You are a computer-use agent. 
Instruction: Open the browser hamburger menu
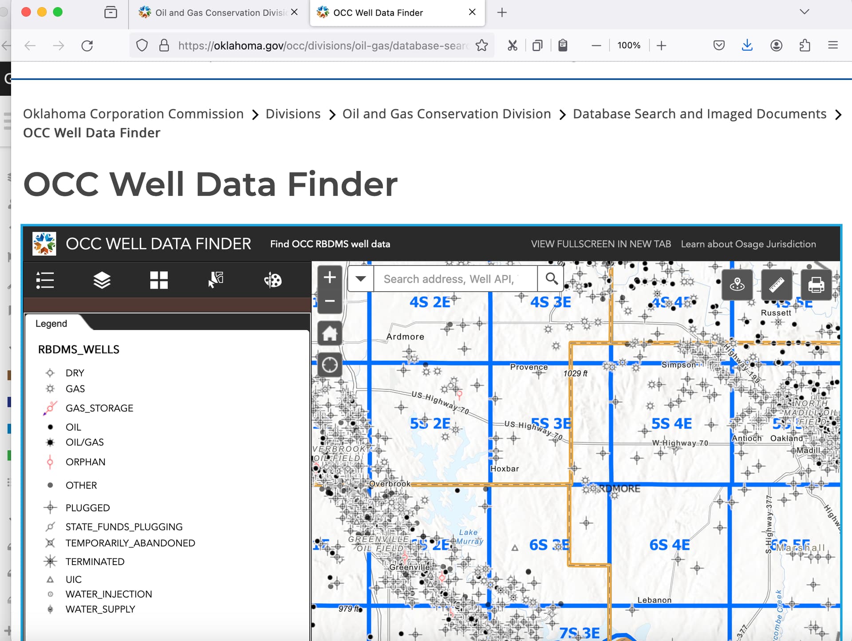833,45
